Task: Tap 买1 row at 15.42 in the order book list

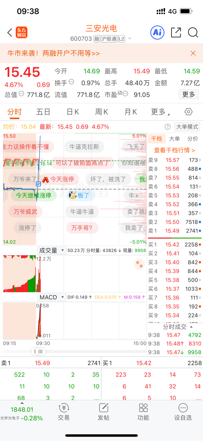Action: pyautogui.click(x=174, y=244)
